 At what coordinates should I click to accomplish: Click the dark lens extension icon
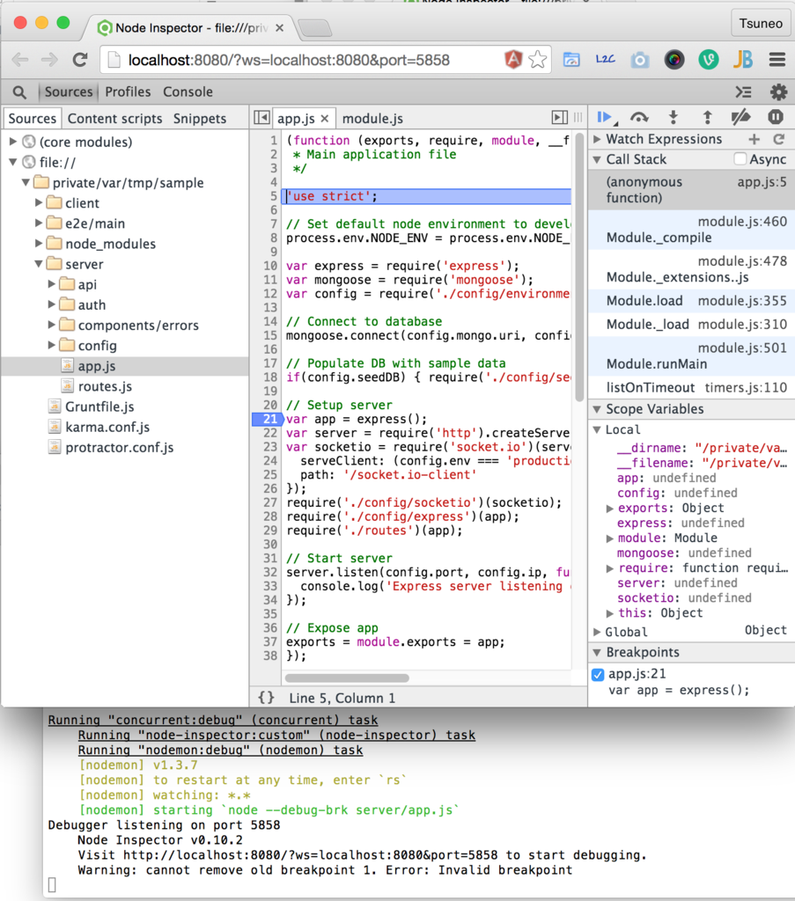pos(674,59)
